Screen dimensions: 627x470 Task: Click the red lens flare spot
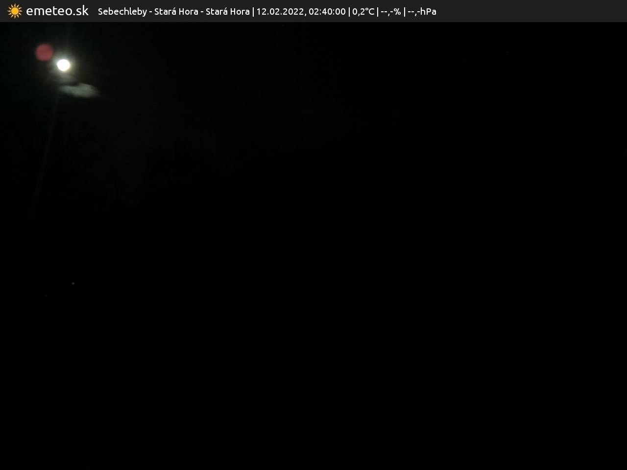coord(45,52)
